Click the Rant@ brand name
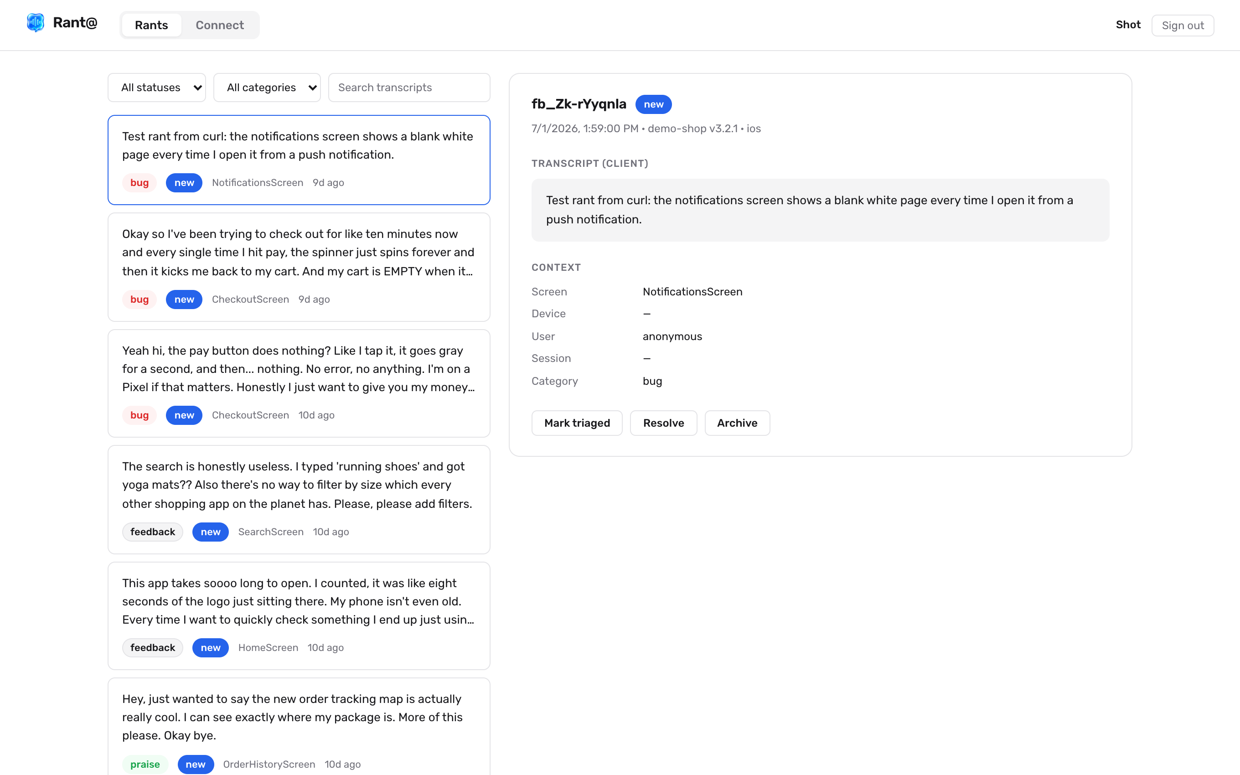 75,22
